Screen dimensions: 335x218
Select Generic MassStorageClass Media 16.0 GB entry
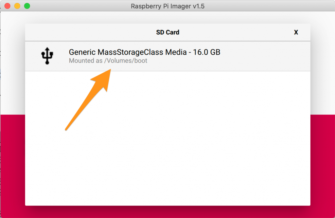pyautogui.click(x=168, y=56)
